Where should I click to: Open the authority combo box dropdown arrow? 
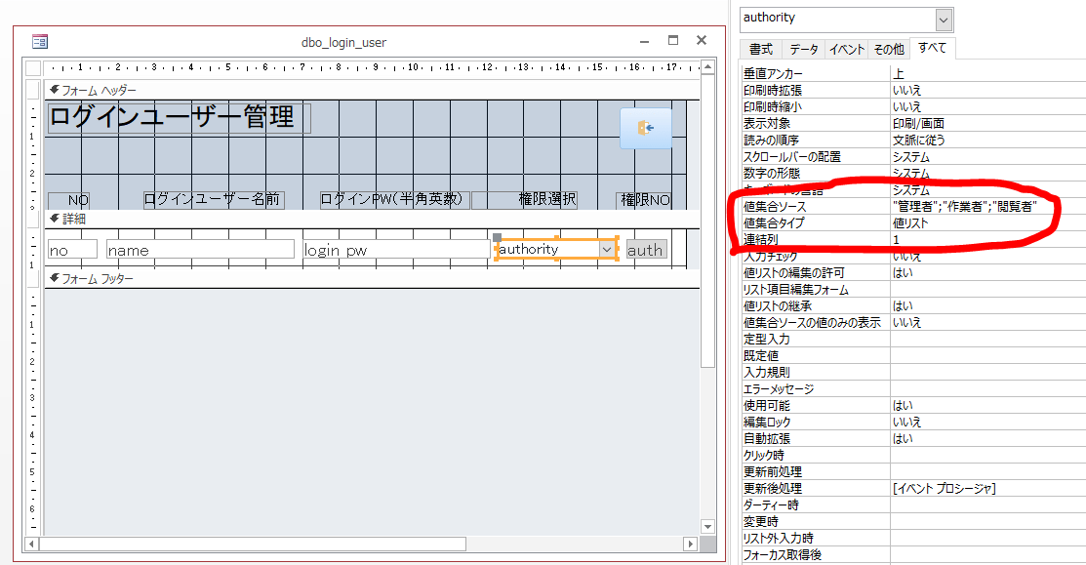pos(607,249)
